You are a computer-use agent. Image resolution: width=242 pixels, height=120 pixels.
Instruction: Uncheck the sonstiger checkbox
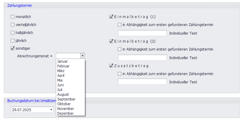pos(13,48)
